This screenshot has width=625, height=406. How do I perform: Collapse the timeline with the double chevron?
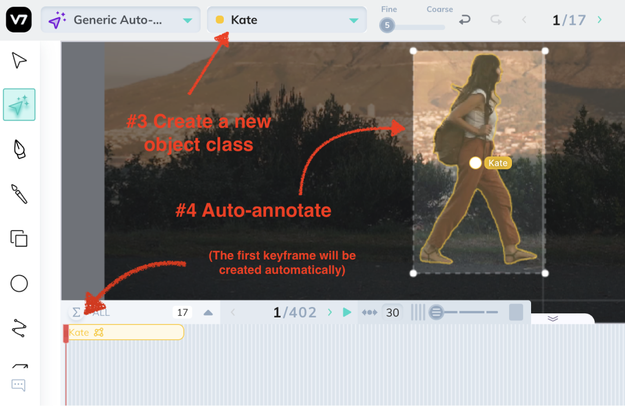553,318
